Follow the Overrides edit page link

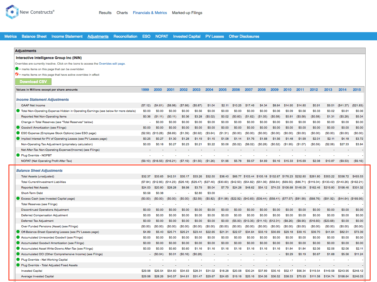click(x=112, y=64)
